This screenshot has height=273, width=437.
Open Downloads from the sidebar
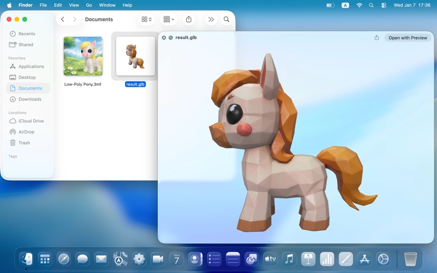(28, 99)
